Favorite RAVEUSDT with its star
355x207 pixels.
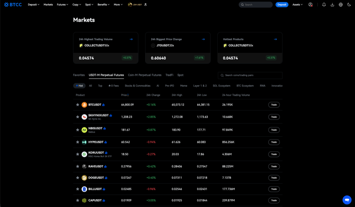coord(78,166)
